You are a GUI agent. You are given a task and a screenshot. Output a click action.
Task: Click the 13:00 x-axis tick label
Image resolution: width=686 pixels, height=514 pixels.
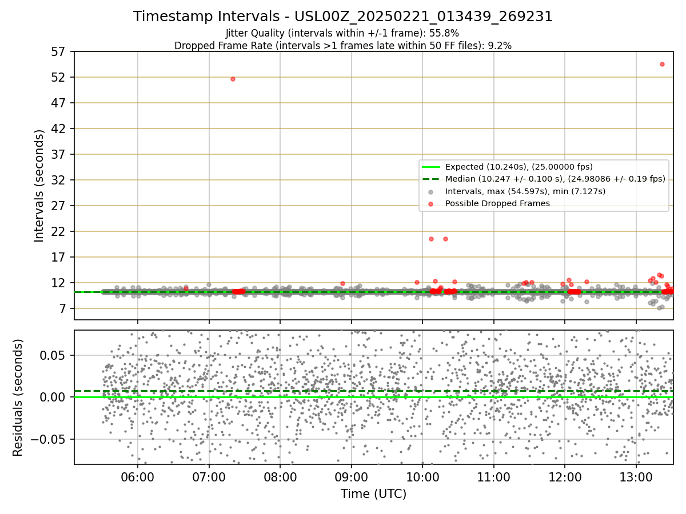point(636,478)
